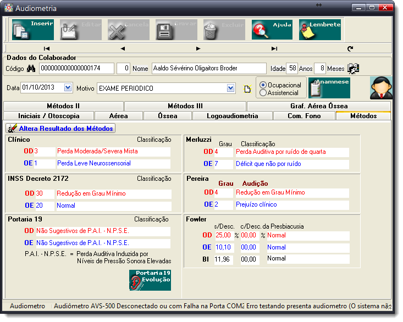Screen dimensions: 403x322
Task: Click the greyed Editar toolbar button
Action: 81,30
